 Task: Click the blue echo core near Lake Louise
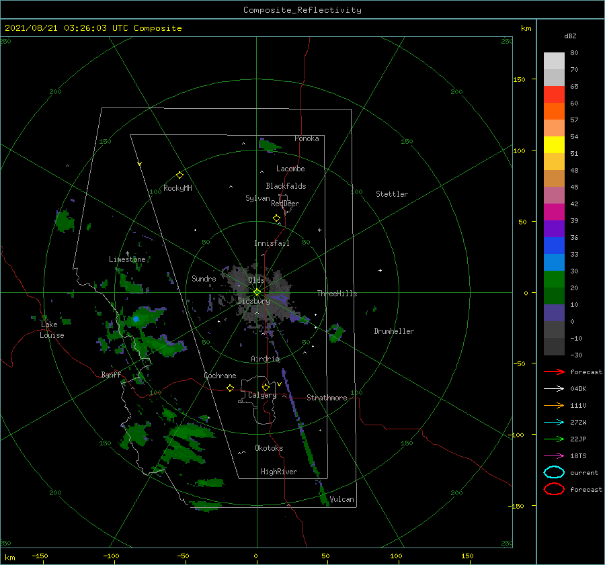pos(136,319)
